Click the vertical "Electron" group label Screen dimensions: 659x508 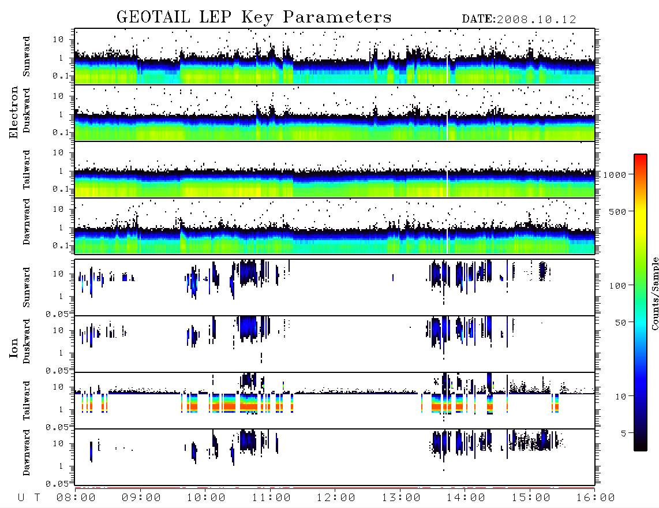[x=13, y=112]
